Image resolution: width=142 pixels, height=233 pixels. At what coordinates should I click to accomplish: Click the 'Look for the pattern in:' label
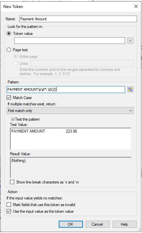click(x=25, y=27)
